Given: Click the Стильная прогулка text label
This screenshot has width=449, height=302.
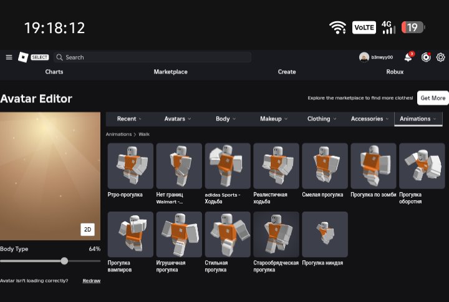Looking at the screenshot, I should point(216,266).
